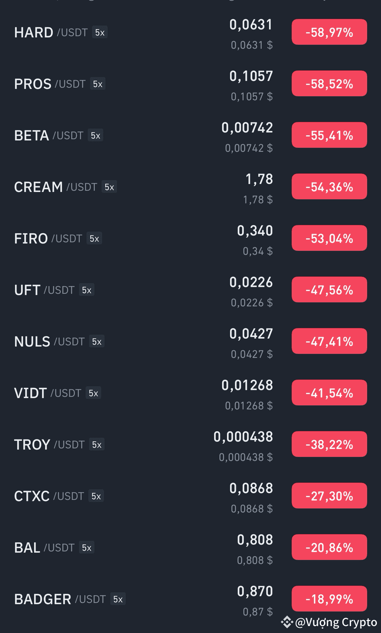The width and height of the screenshot is (381, 633).
Task: Select the VIDT/USDT pair row
Action: click(x=190, y=393)
